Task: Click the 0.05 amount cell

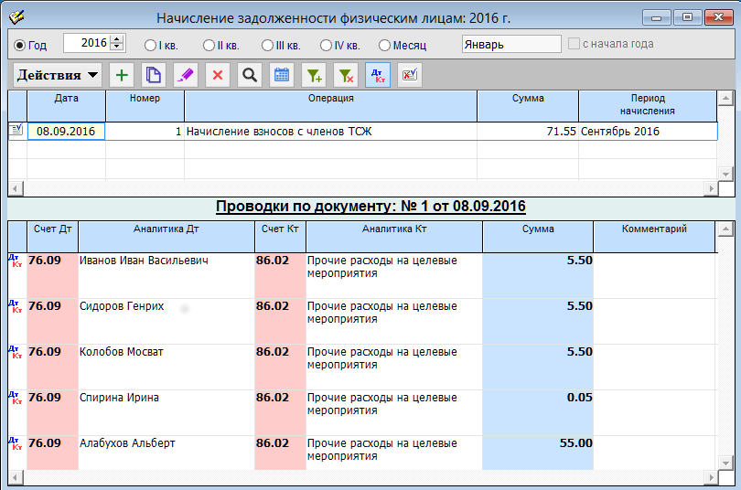Action: click(x=538, y=412)
